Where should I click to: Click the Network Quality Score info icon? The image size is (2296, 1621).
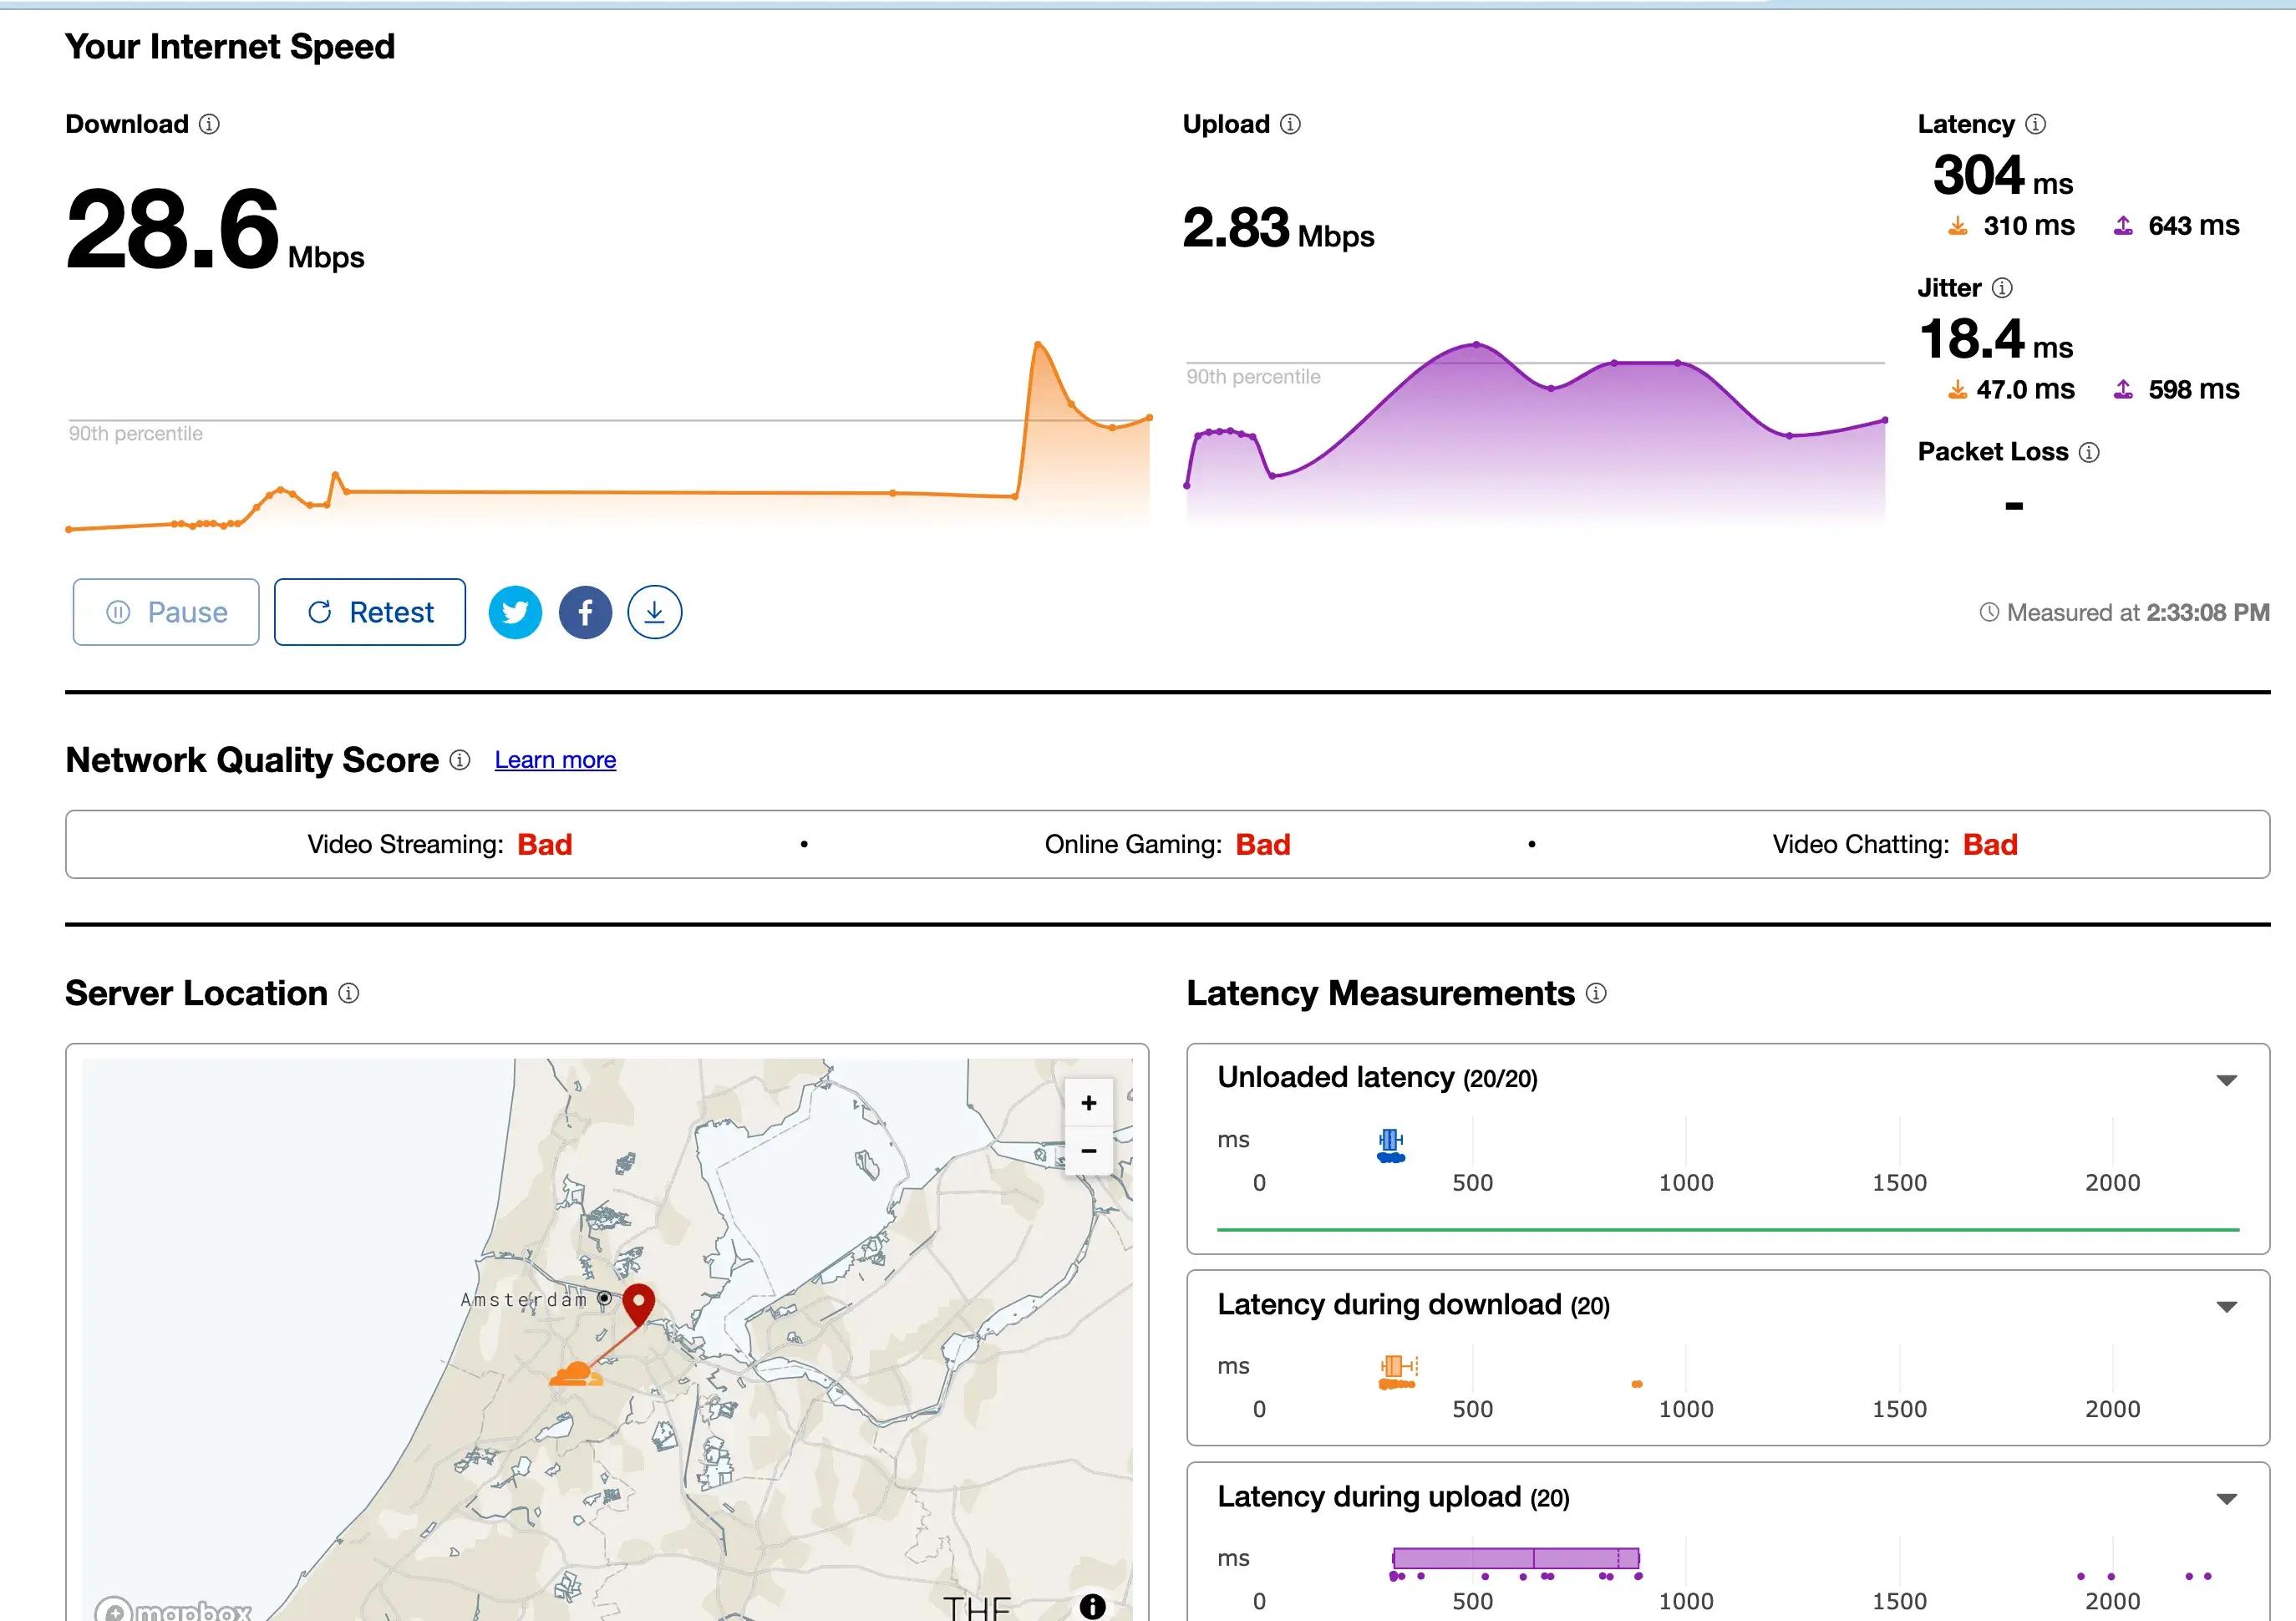tap(460, 760)
